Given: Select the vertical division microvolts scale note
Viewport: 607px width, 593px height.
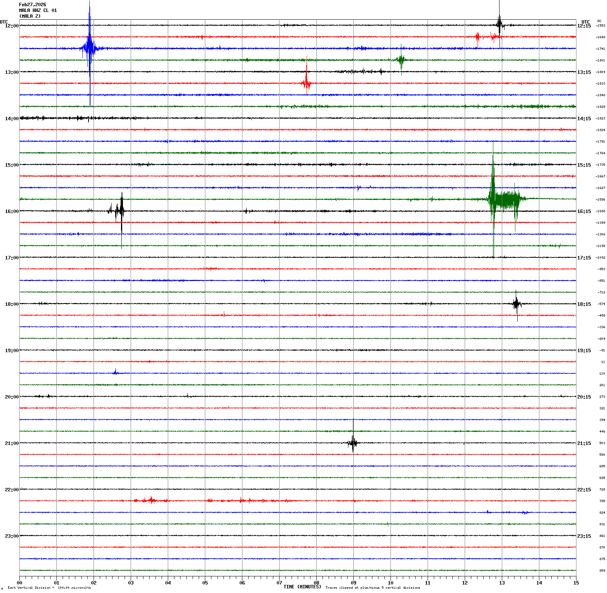Looking at the screenshot, I should 49,588.
